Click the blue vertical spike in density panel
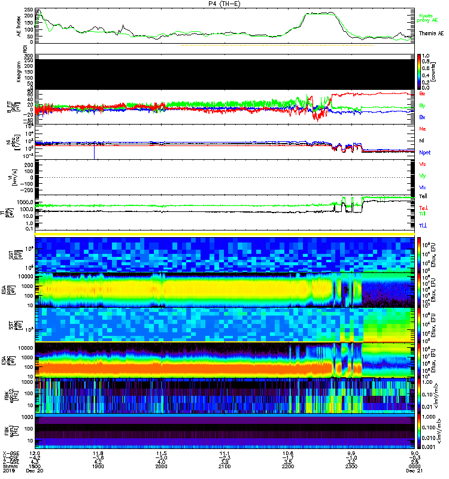449x479 pixels. coord(94,153)
